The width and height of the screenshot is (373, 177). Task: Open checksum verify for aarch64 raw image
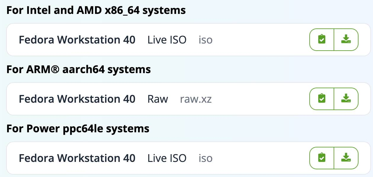[322, 99]
